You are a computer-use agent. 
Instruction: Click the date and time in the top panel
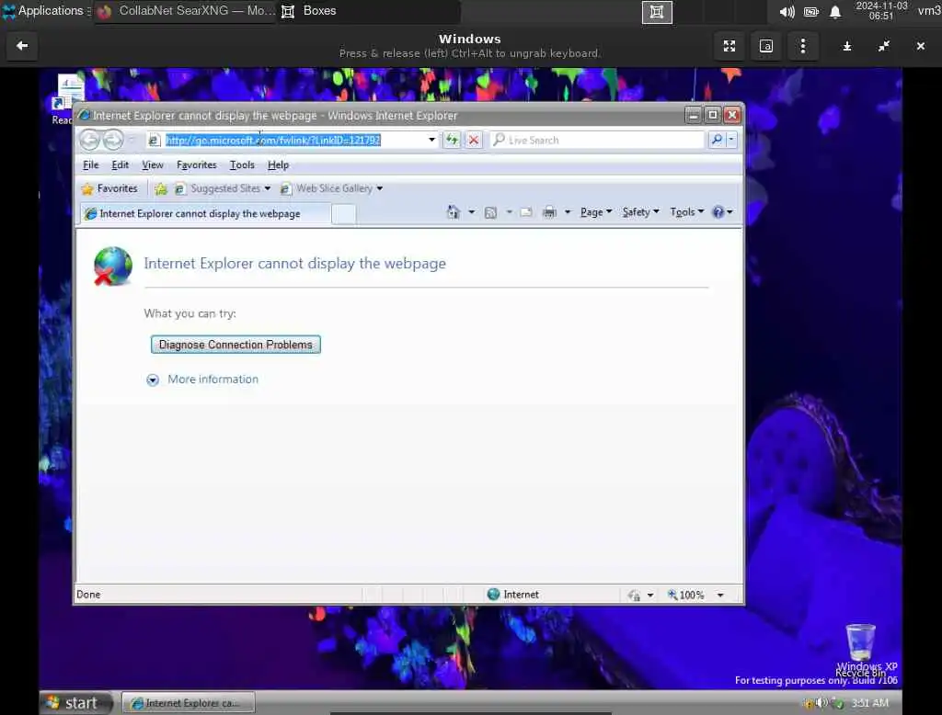coord(881,11)
